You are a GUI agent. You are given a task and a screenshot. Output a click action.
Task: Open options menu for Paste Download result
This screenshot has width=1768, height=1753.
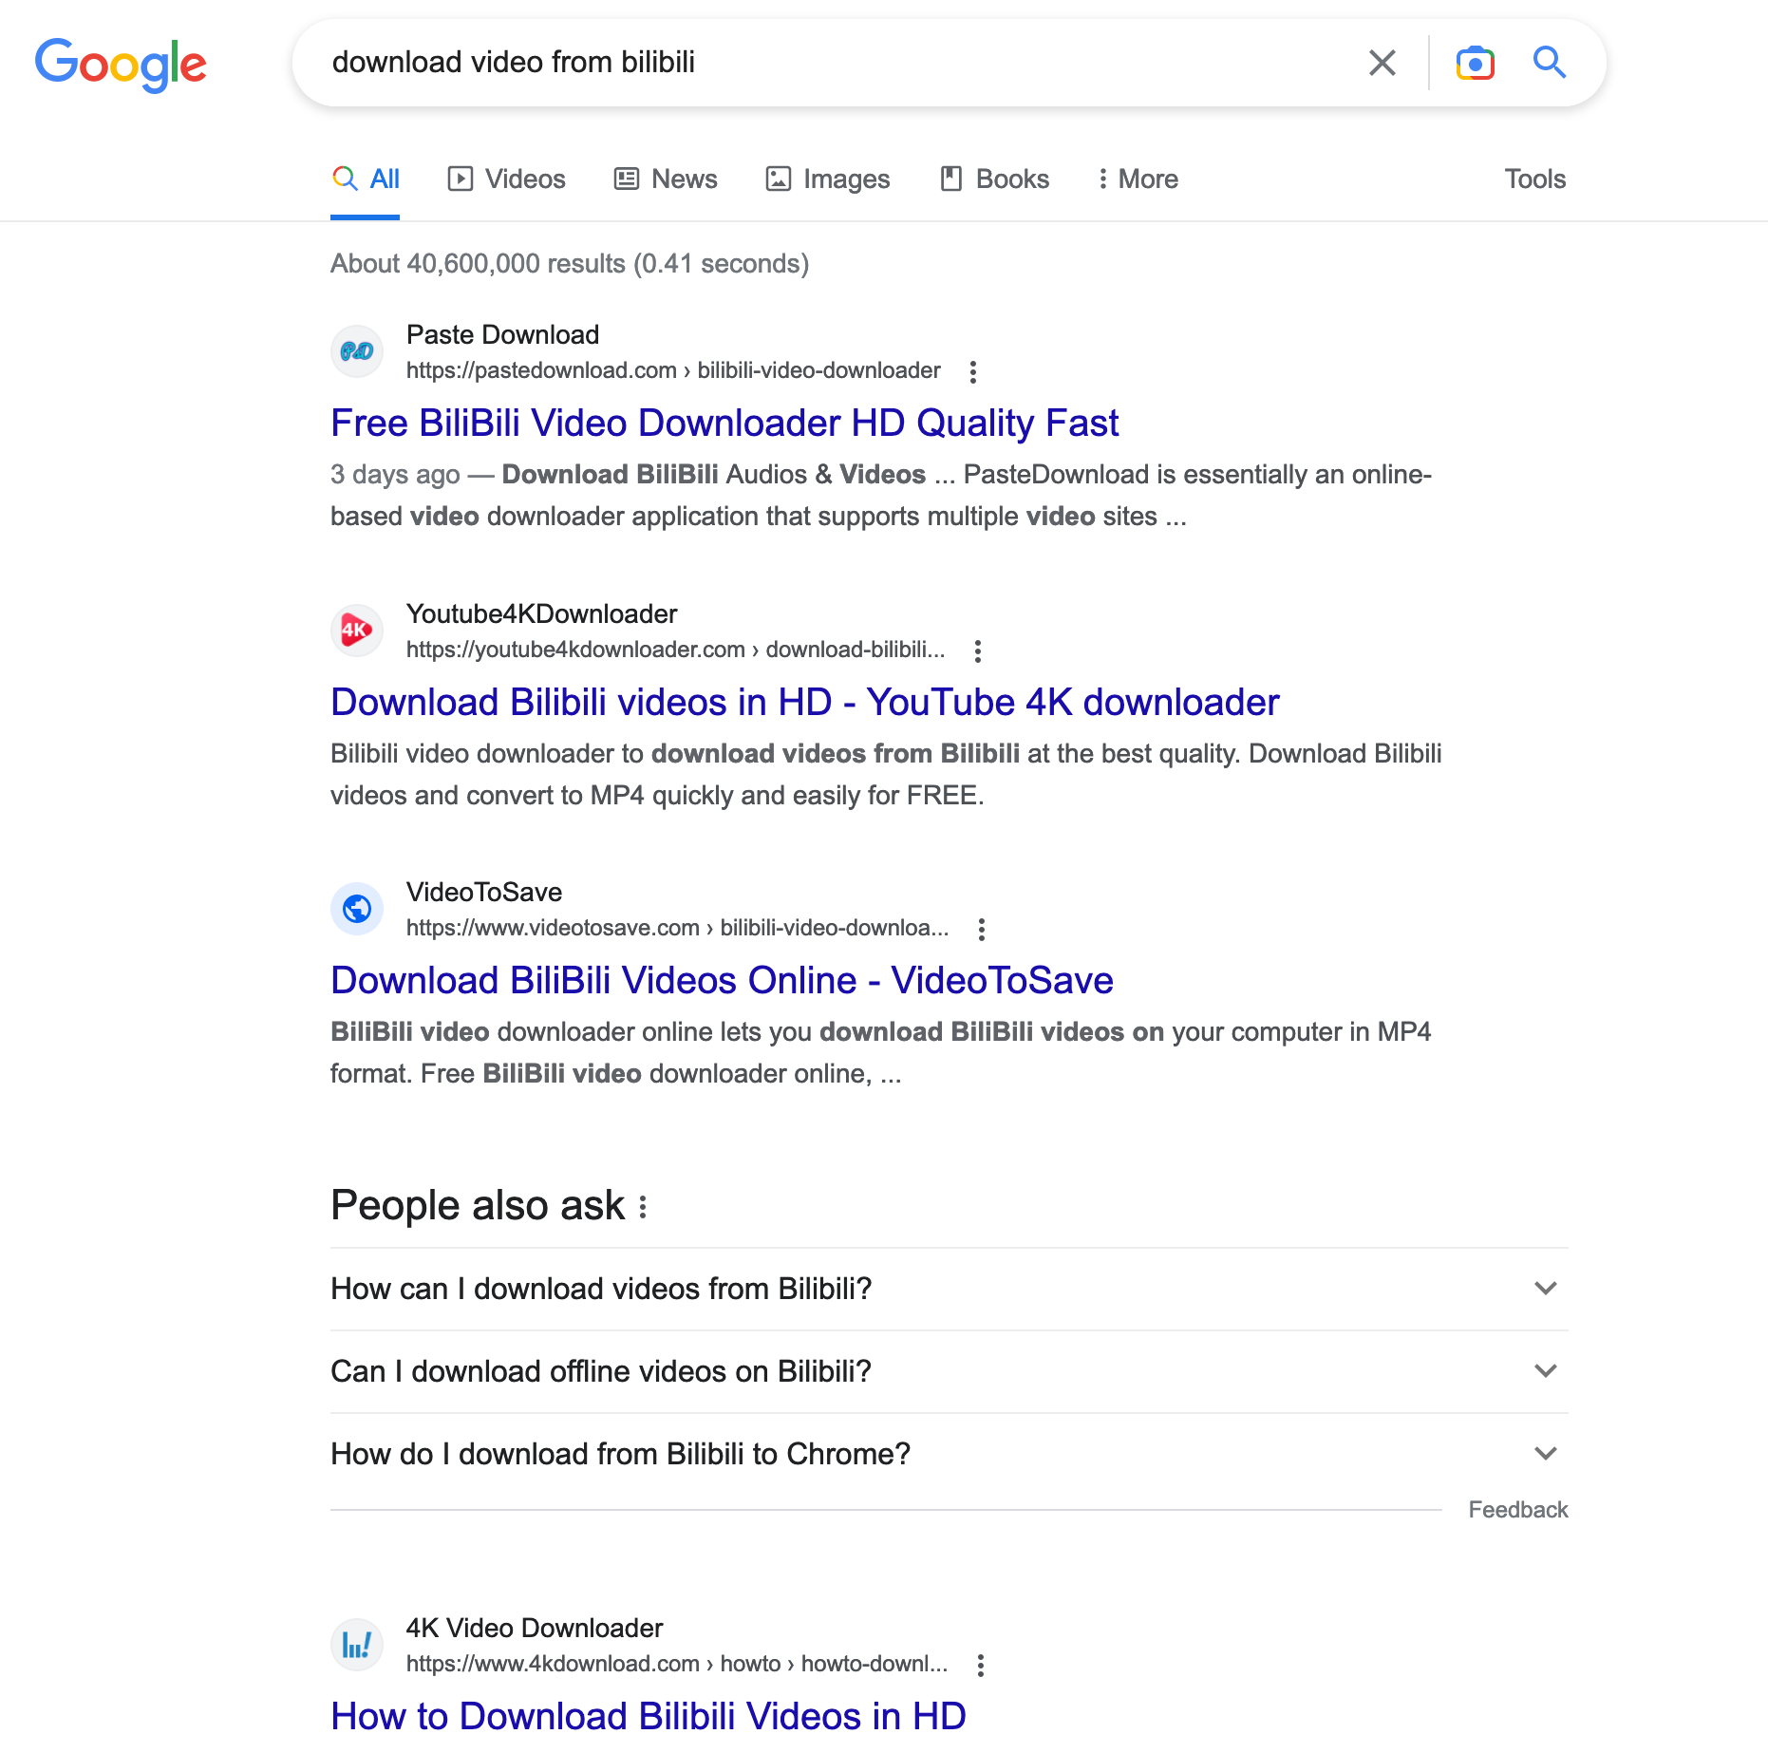pos(973,371)
